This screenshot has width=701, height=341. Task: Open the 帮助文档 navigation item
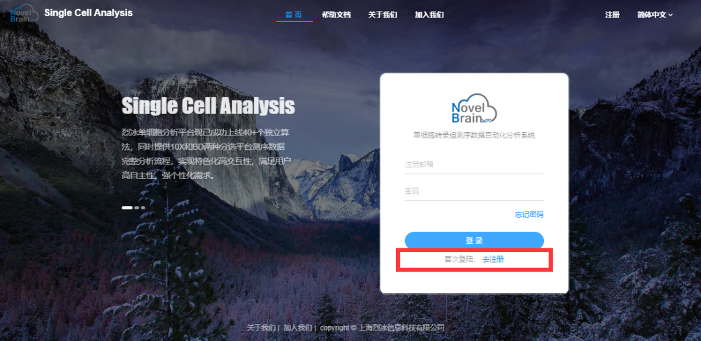[x=336, y=15]
